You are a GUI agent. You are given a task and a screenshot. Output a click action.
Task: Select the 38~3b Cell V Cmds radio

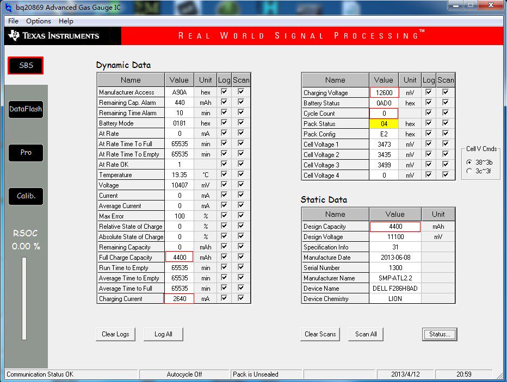coord(469,162)
